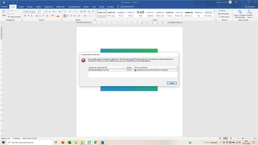The image size is (258, 145).
Task: Align text right
Action: point(71,16)
